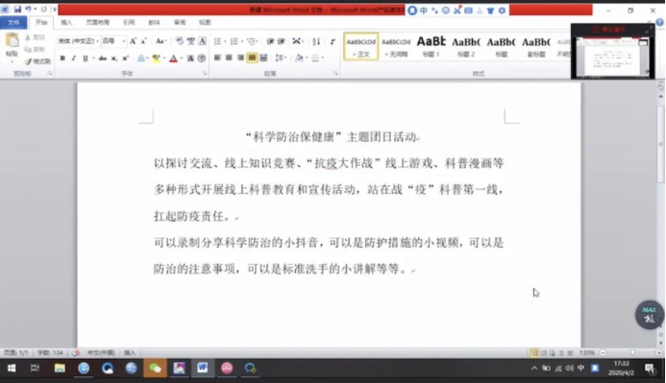The width and height of the screenshot is (666, 383).
Task: Center align the paragraph text
Action: click(229, 58)
